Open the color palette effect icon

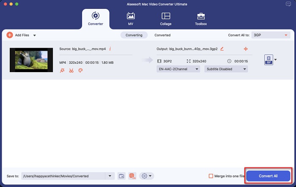coord(80,70)
